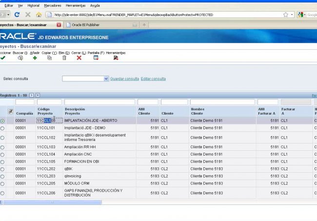Screen dimensions: 317x221
Task: Open a new tab with plus button
Action: click(x=144, y=25)
